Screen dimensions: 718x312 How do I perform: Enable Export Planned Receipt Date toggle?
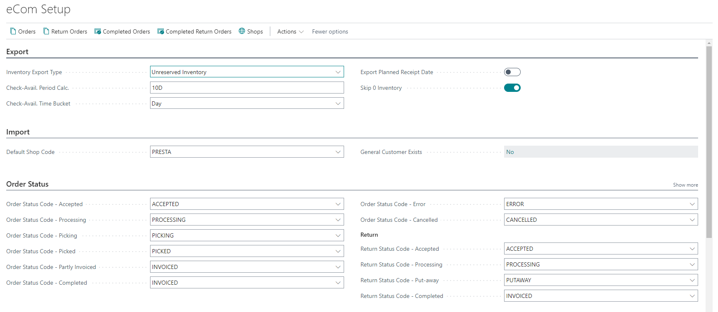(x=512, y=72)
